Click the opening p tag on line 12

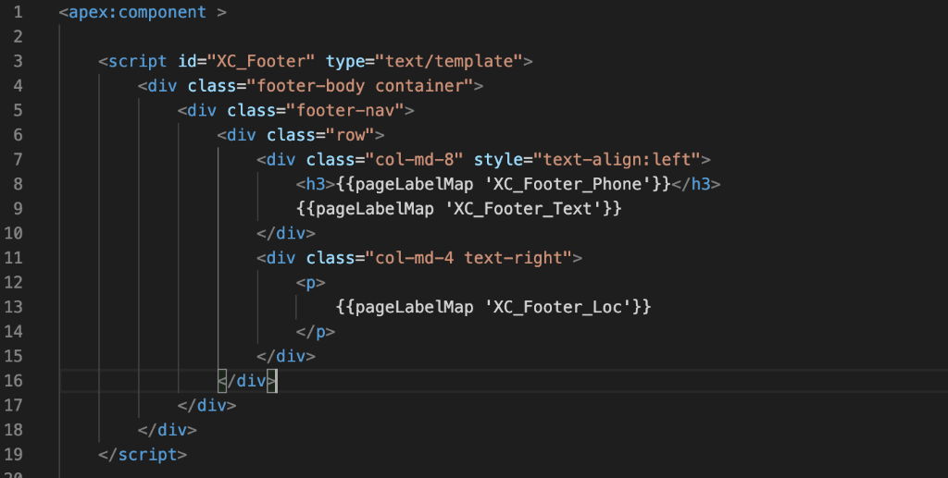pos(311,283)
